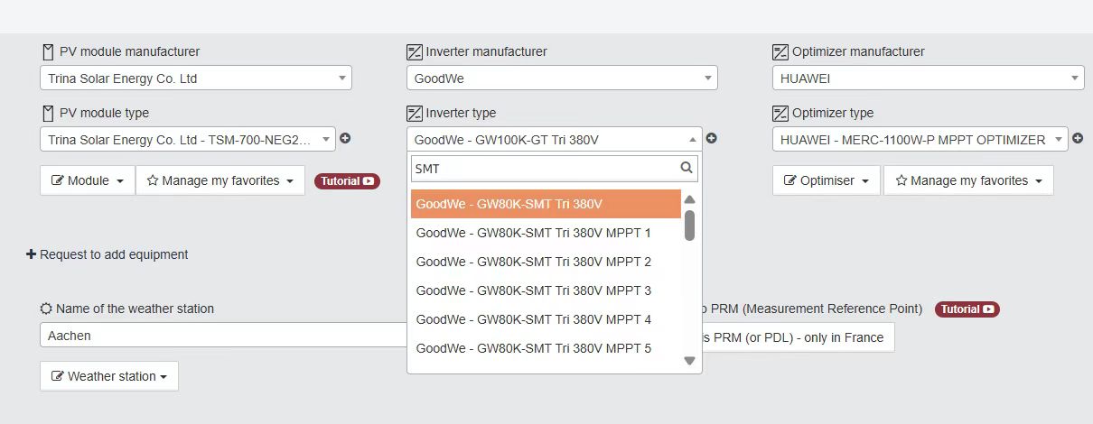
Task: Click the PV module type label icon
Action: tap(48, 113)
